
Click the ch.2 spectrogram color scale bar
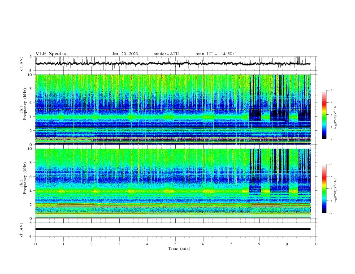pyautogui.click(x=325, y=188)
